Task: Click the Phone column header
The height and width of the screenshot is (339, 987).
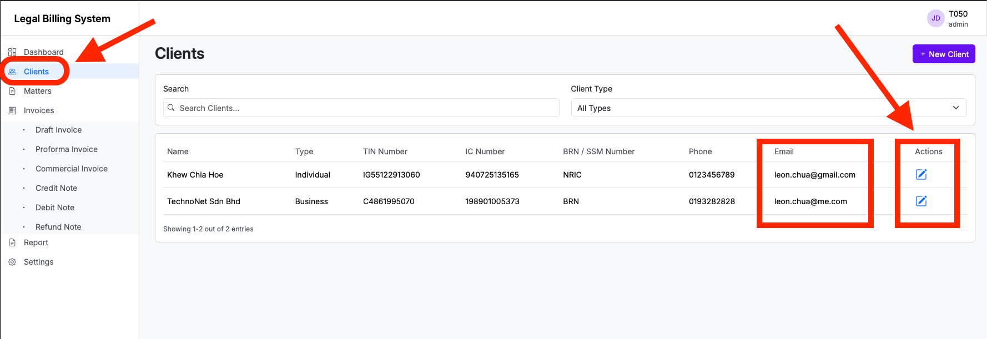Action: click(701, 151)
